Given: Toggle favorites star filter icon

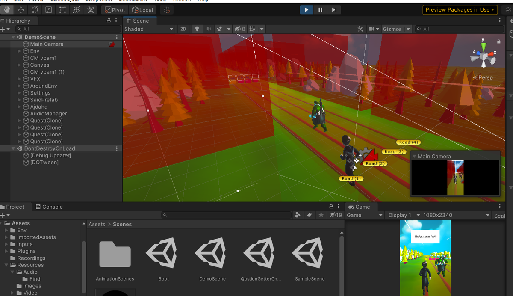Looking at the screenshot, I should click(x=321, y=215).
